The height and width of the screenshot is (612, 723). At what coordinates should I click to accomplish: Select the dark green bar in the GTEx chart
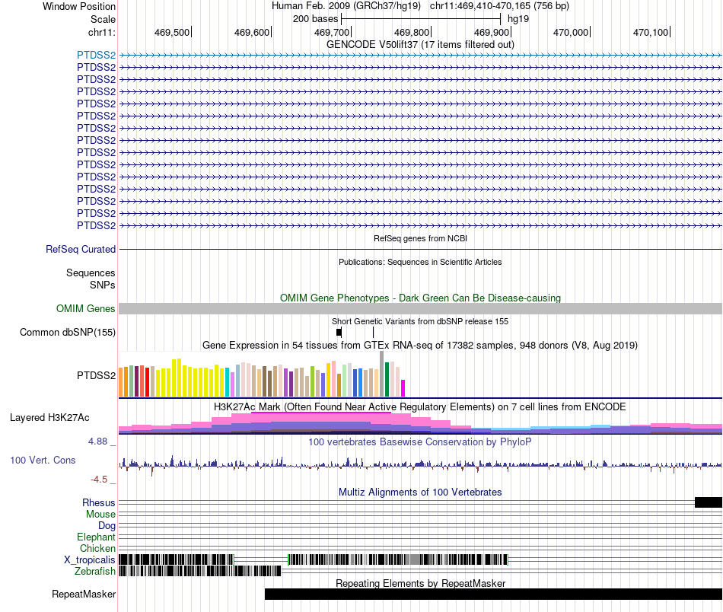387,380
